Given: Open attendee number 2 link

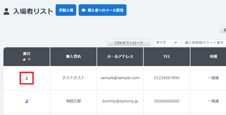Looking at the screenshot, I should pos(27,101).
